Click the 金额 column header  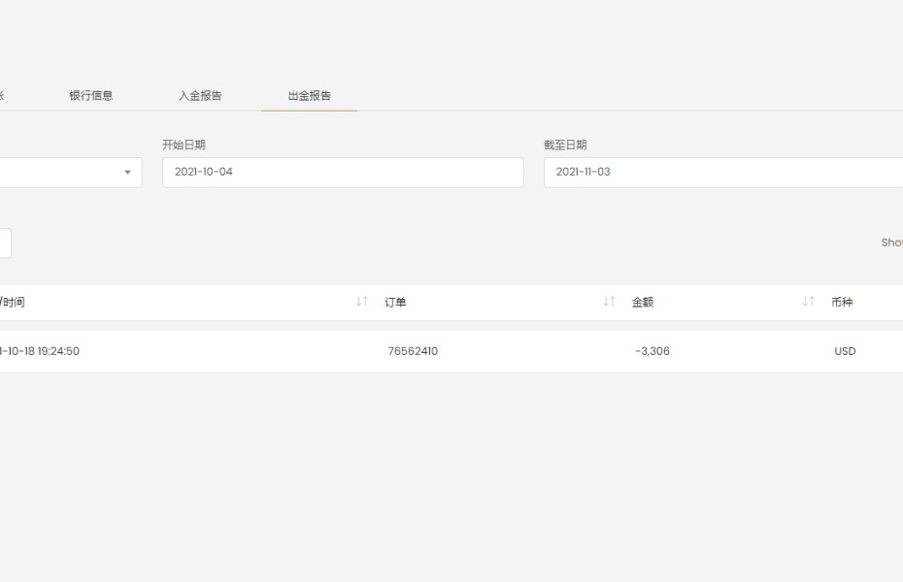(x=643, y=303)
